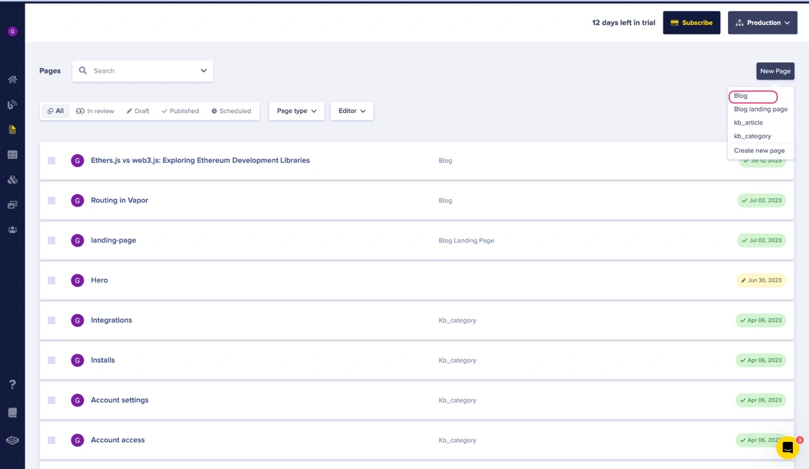Screen dimensions: 809x469
Task: Select the landing-page row checkbox
Action: (x=51, y=241)
